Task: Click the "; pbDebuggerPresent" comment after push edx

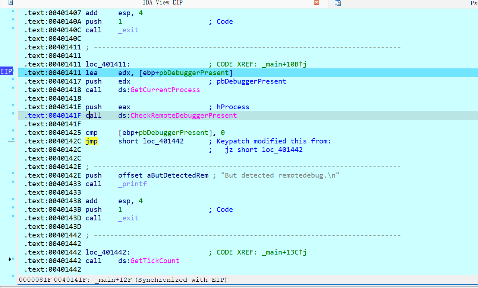Action: point(248,81)
